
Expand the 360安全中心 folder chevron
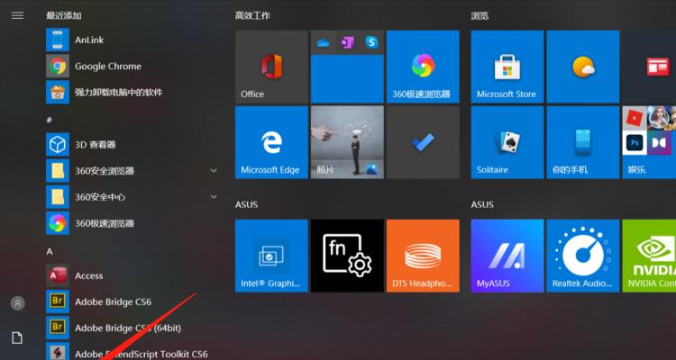[214, 197]
